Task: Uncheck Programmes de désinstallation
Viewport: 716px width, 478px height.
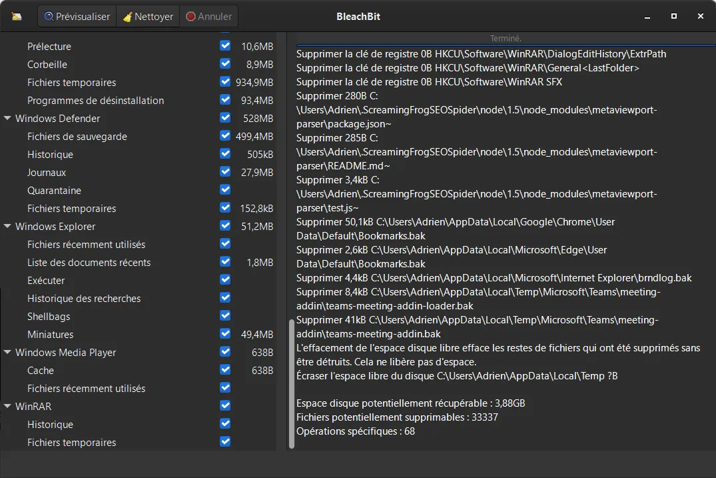Action: point(224,100)
